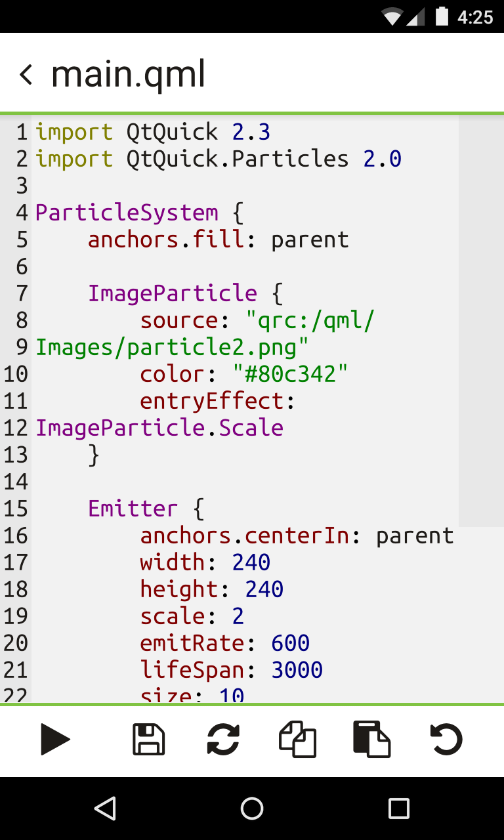504x840 pixels.
Task: Save file using the floppy disk icon
Action: 148,740
